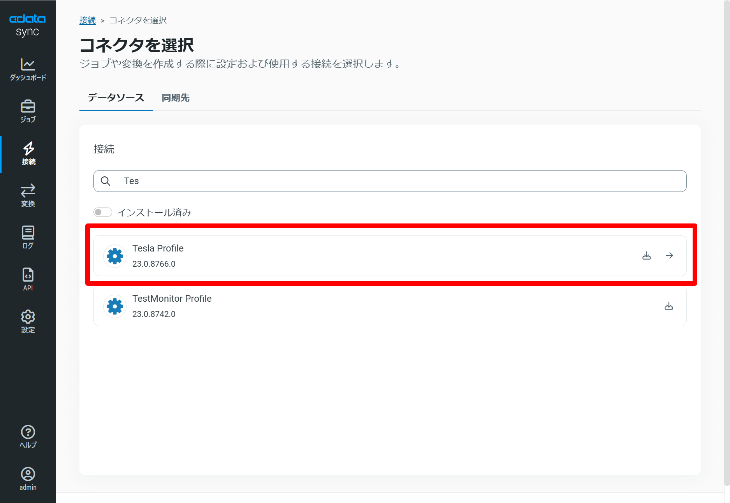Click the 接続 breadcrumb link

pos(87,20)
